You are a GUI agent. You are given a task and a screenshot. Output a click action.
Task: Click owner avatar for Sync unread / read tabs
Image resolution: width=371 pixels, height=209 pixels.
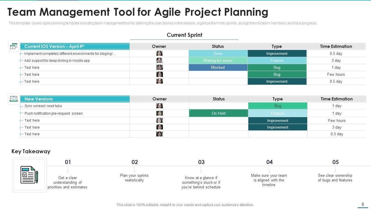pos(159,106)
